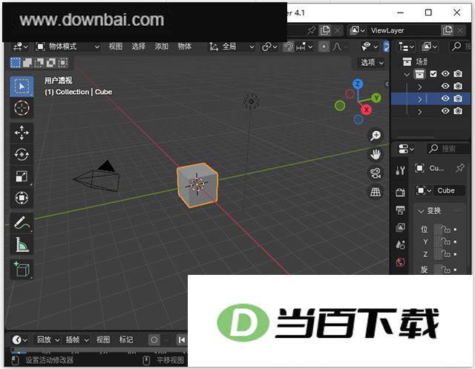Open the 物体模式 mode dropdown

point(68,47)
